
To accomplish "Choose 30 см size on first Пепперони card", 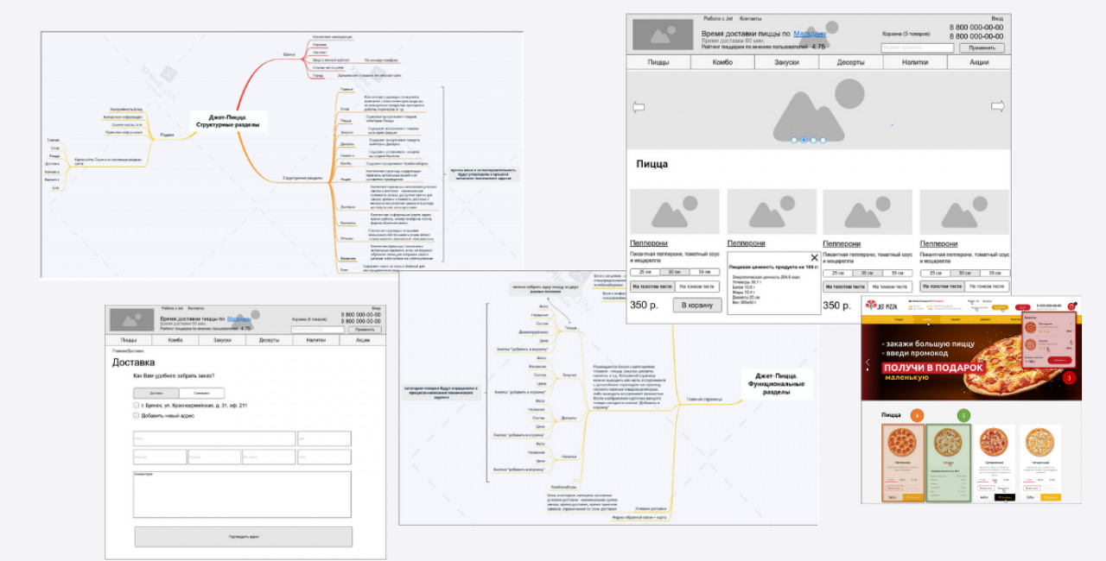I will 676,272.
